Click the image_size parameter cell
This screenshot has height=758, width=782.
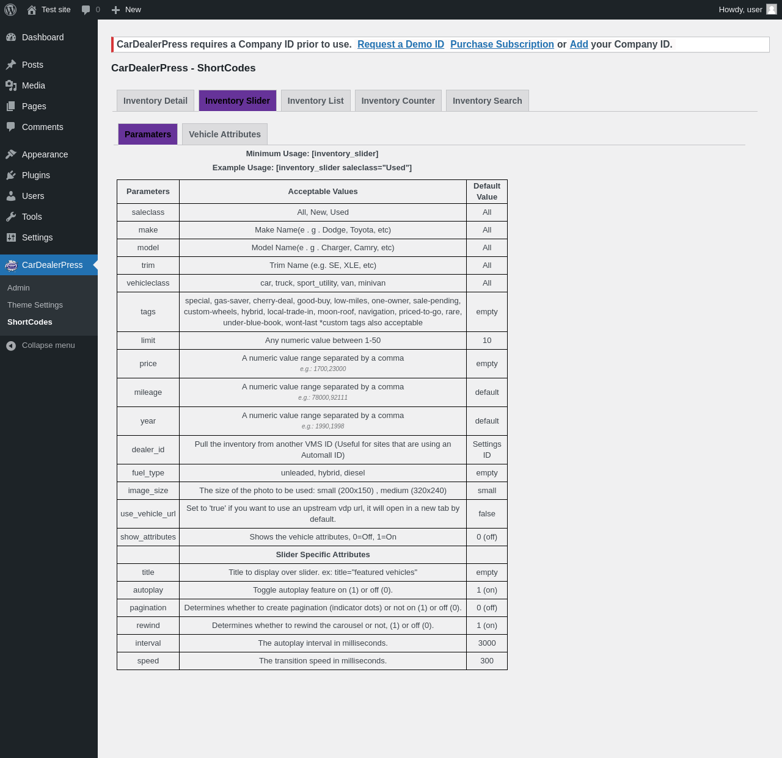click(148, 491)
